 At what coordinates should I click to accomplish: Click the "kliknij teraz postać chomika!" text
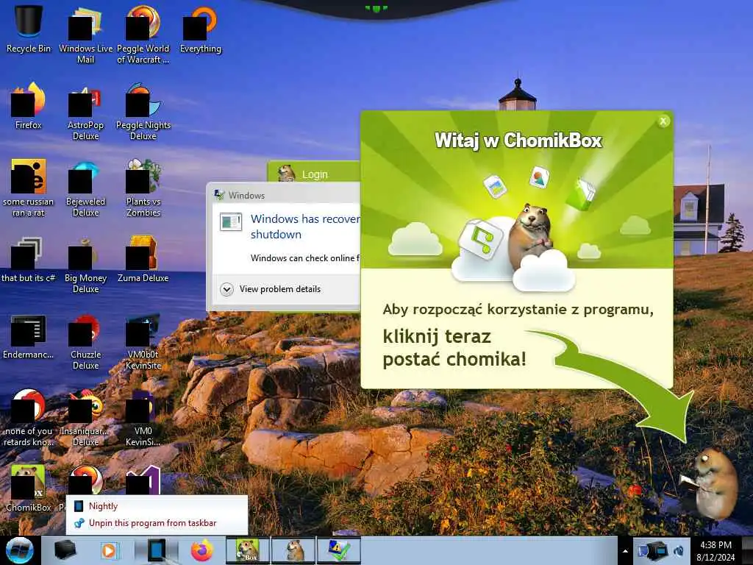pos(454,348)
